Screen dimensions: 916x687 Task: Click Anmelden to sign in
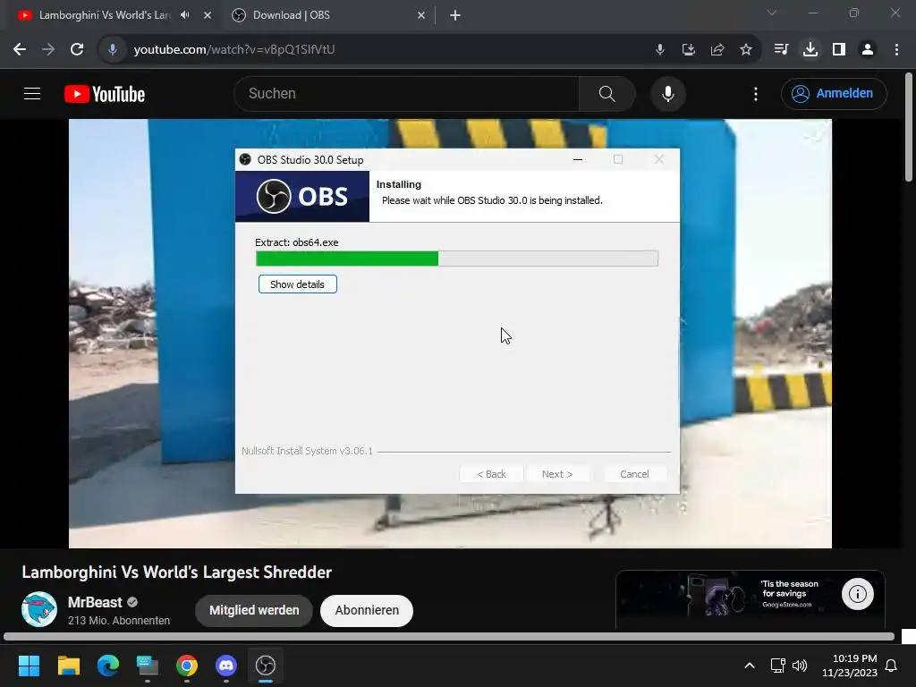pos(834,93)
